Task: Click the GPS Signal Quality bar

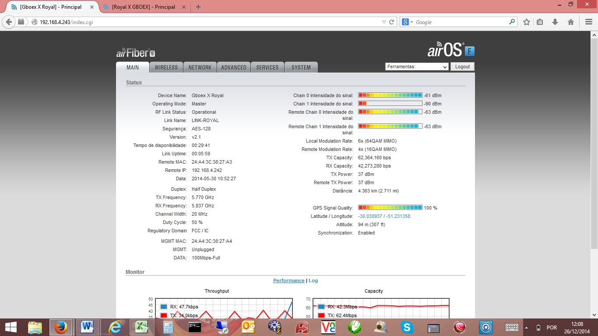Action: coord(390,207)
